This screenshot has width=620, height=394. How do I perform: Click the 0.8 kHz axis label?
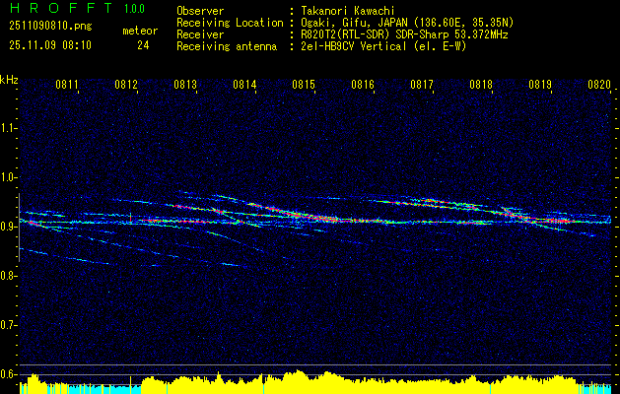point(8,276)
